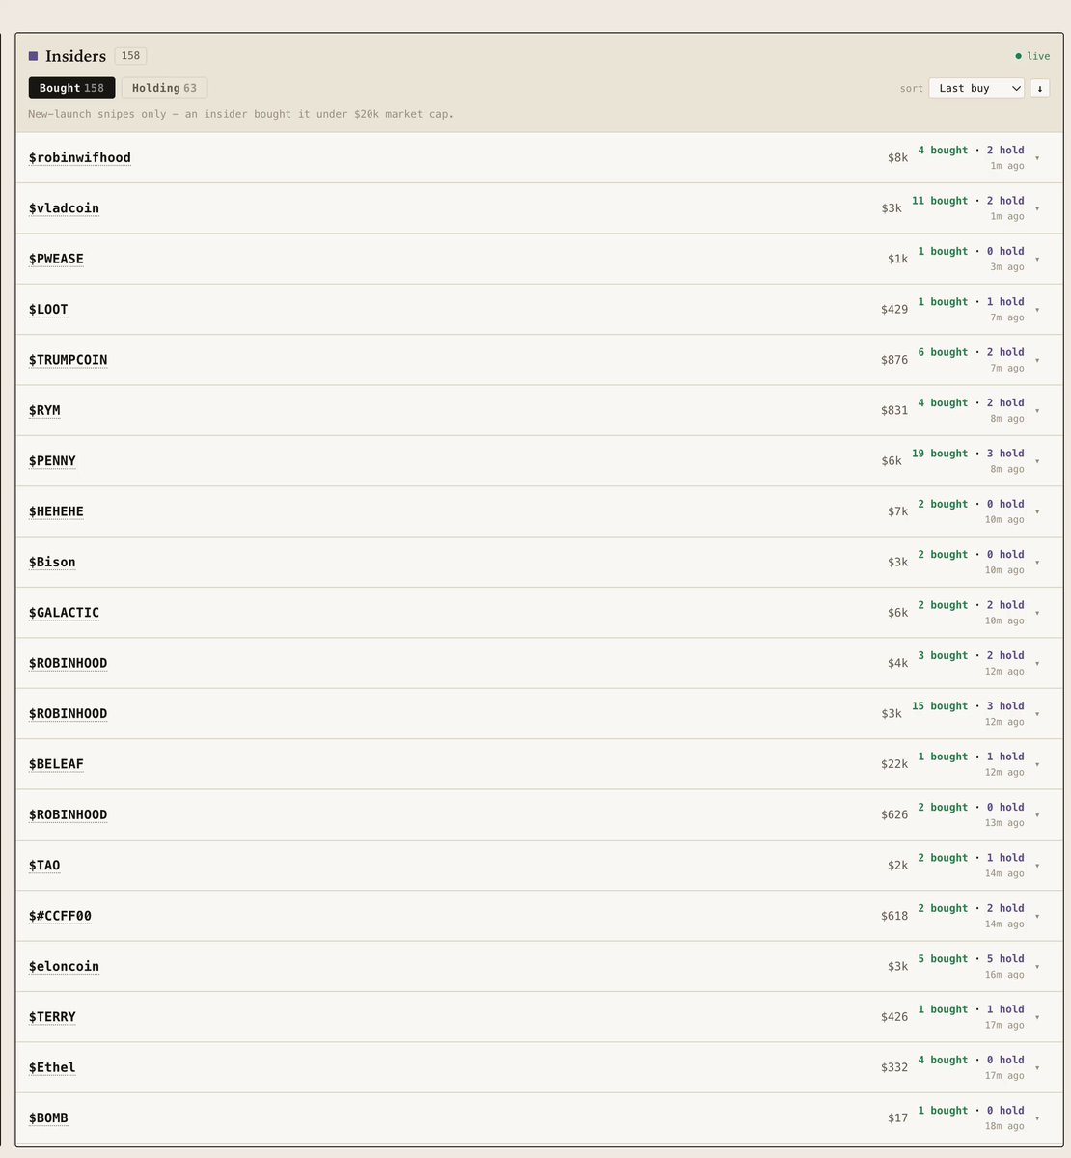This screenshot has height=1158, width=1071.
Task: Click the $17 market cap value
Action: pos(898,1118)
